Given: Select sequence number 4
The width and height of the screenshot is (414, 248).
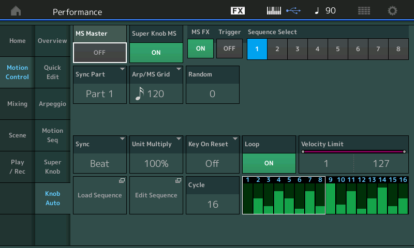Looking at the screenshot, I should point(317,49).
